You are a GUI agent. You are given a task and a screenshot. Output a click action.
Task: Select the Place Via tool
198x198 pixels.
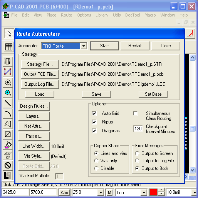click(x=8, y=93)
